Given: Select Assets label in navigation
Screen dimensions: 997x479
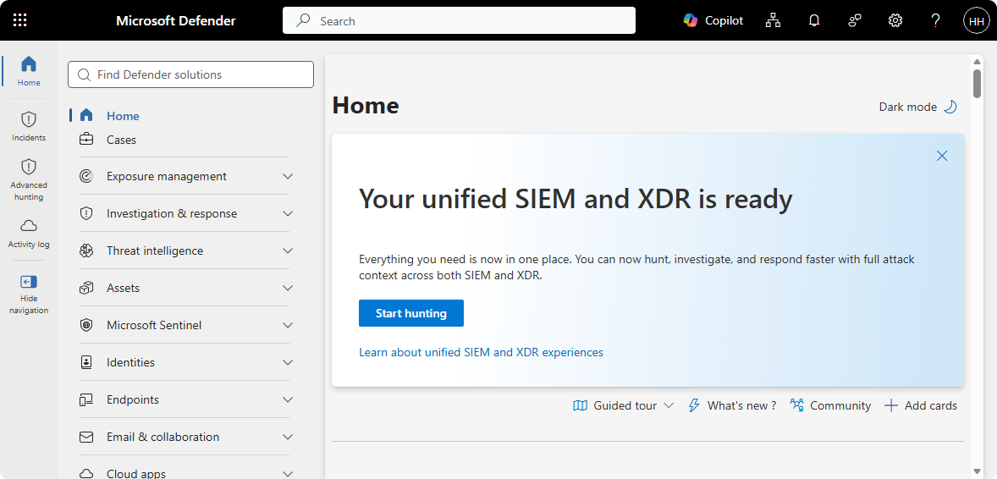Looking at the screenshot, I should click(x=124, y=289).
